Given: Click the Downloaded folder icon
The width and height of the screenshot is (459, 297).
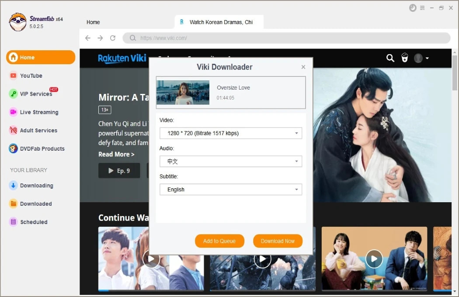Looking at the screenshot, I should coord(13,204).
